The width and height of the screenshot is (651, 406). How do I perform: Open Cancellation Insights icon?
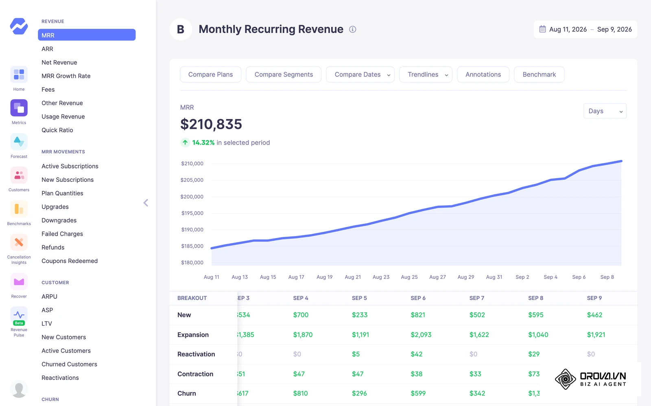pos(19,242)
